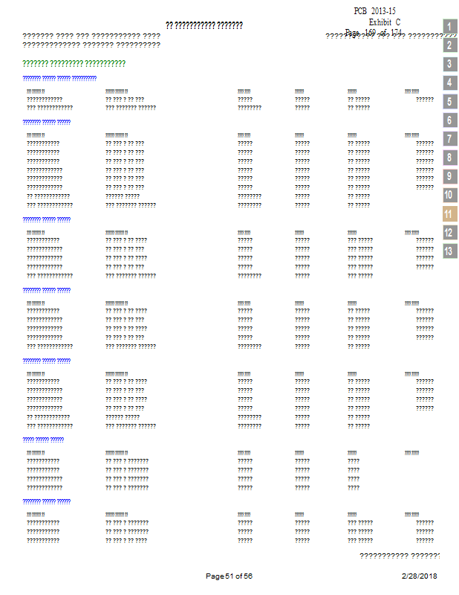Go to page marker 13

(x=449, y=251)
